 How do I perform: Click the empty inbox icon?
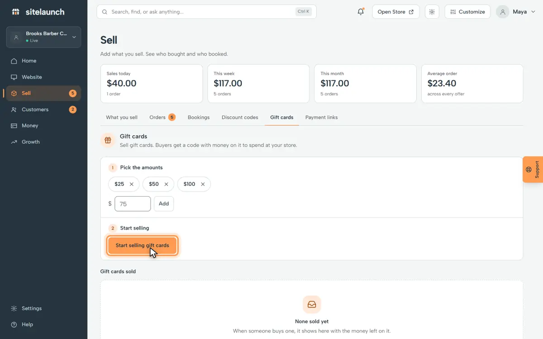click(312, 305)
